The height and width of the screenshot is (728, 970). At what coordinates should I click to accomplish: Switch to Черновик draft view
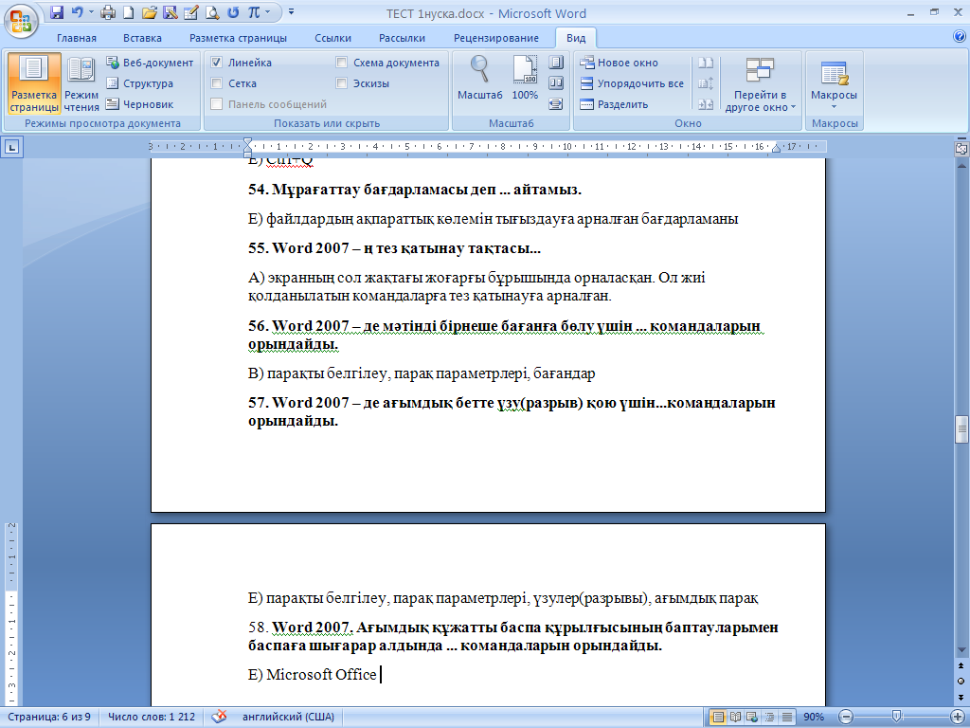click(140, 104)
